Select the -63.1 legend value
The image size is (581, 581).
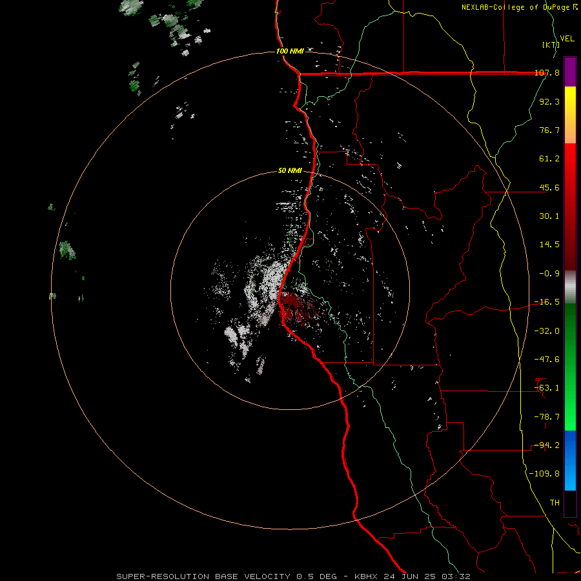pos(547,388)
